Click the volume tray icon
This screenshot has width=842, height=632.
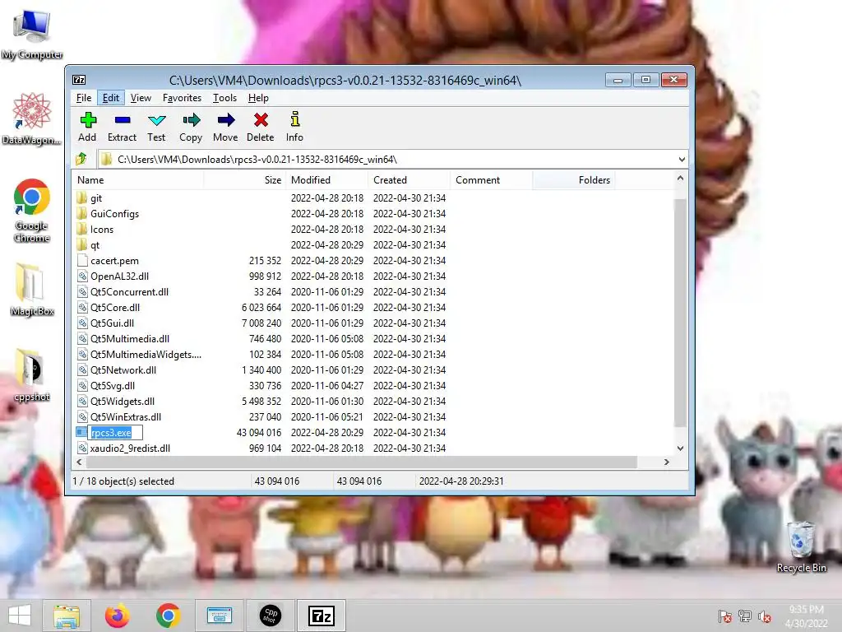click(765, 616)
